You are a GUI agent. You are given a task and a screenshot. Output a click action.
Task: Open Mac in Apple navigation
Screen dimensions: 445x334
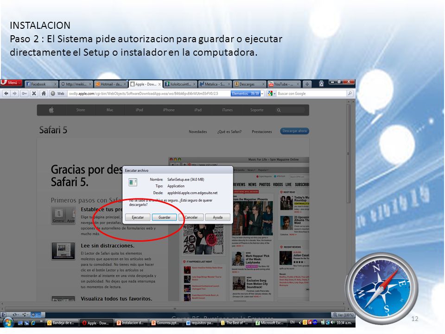pyautogui.click(x=110, y=110)
